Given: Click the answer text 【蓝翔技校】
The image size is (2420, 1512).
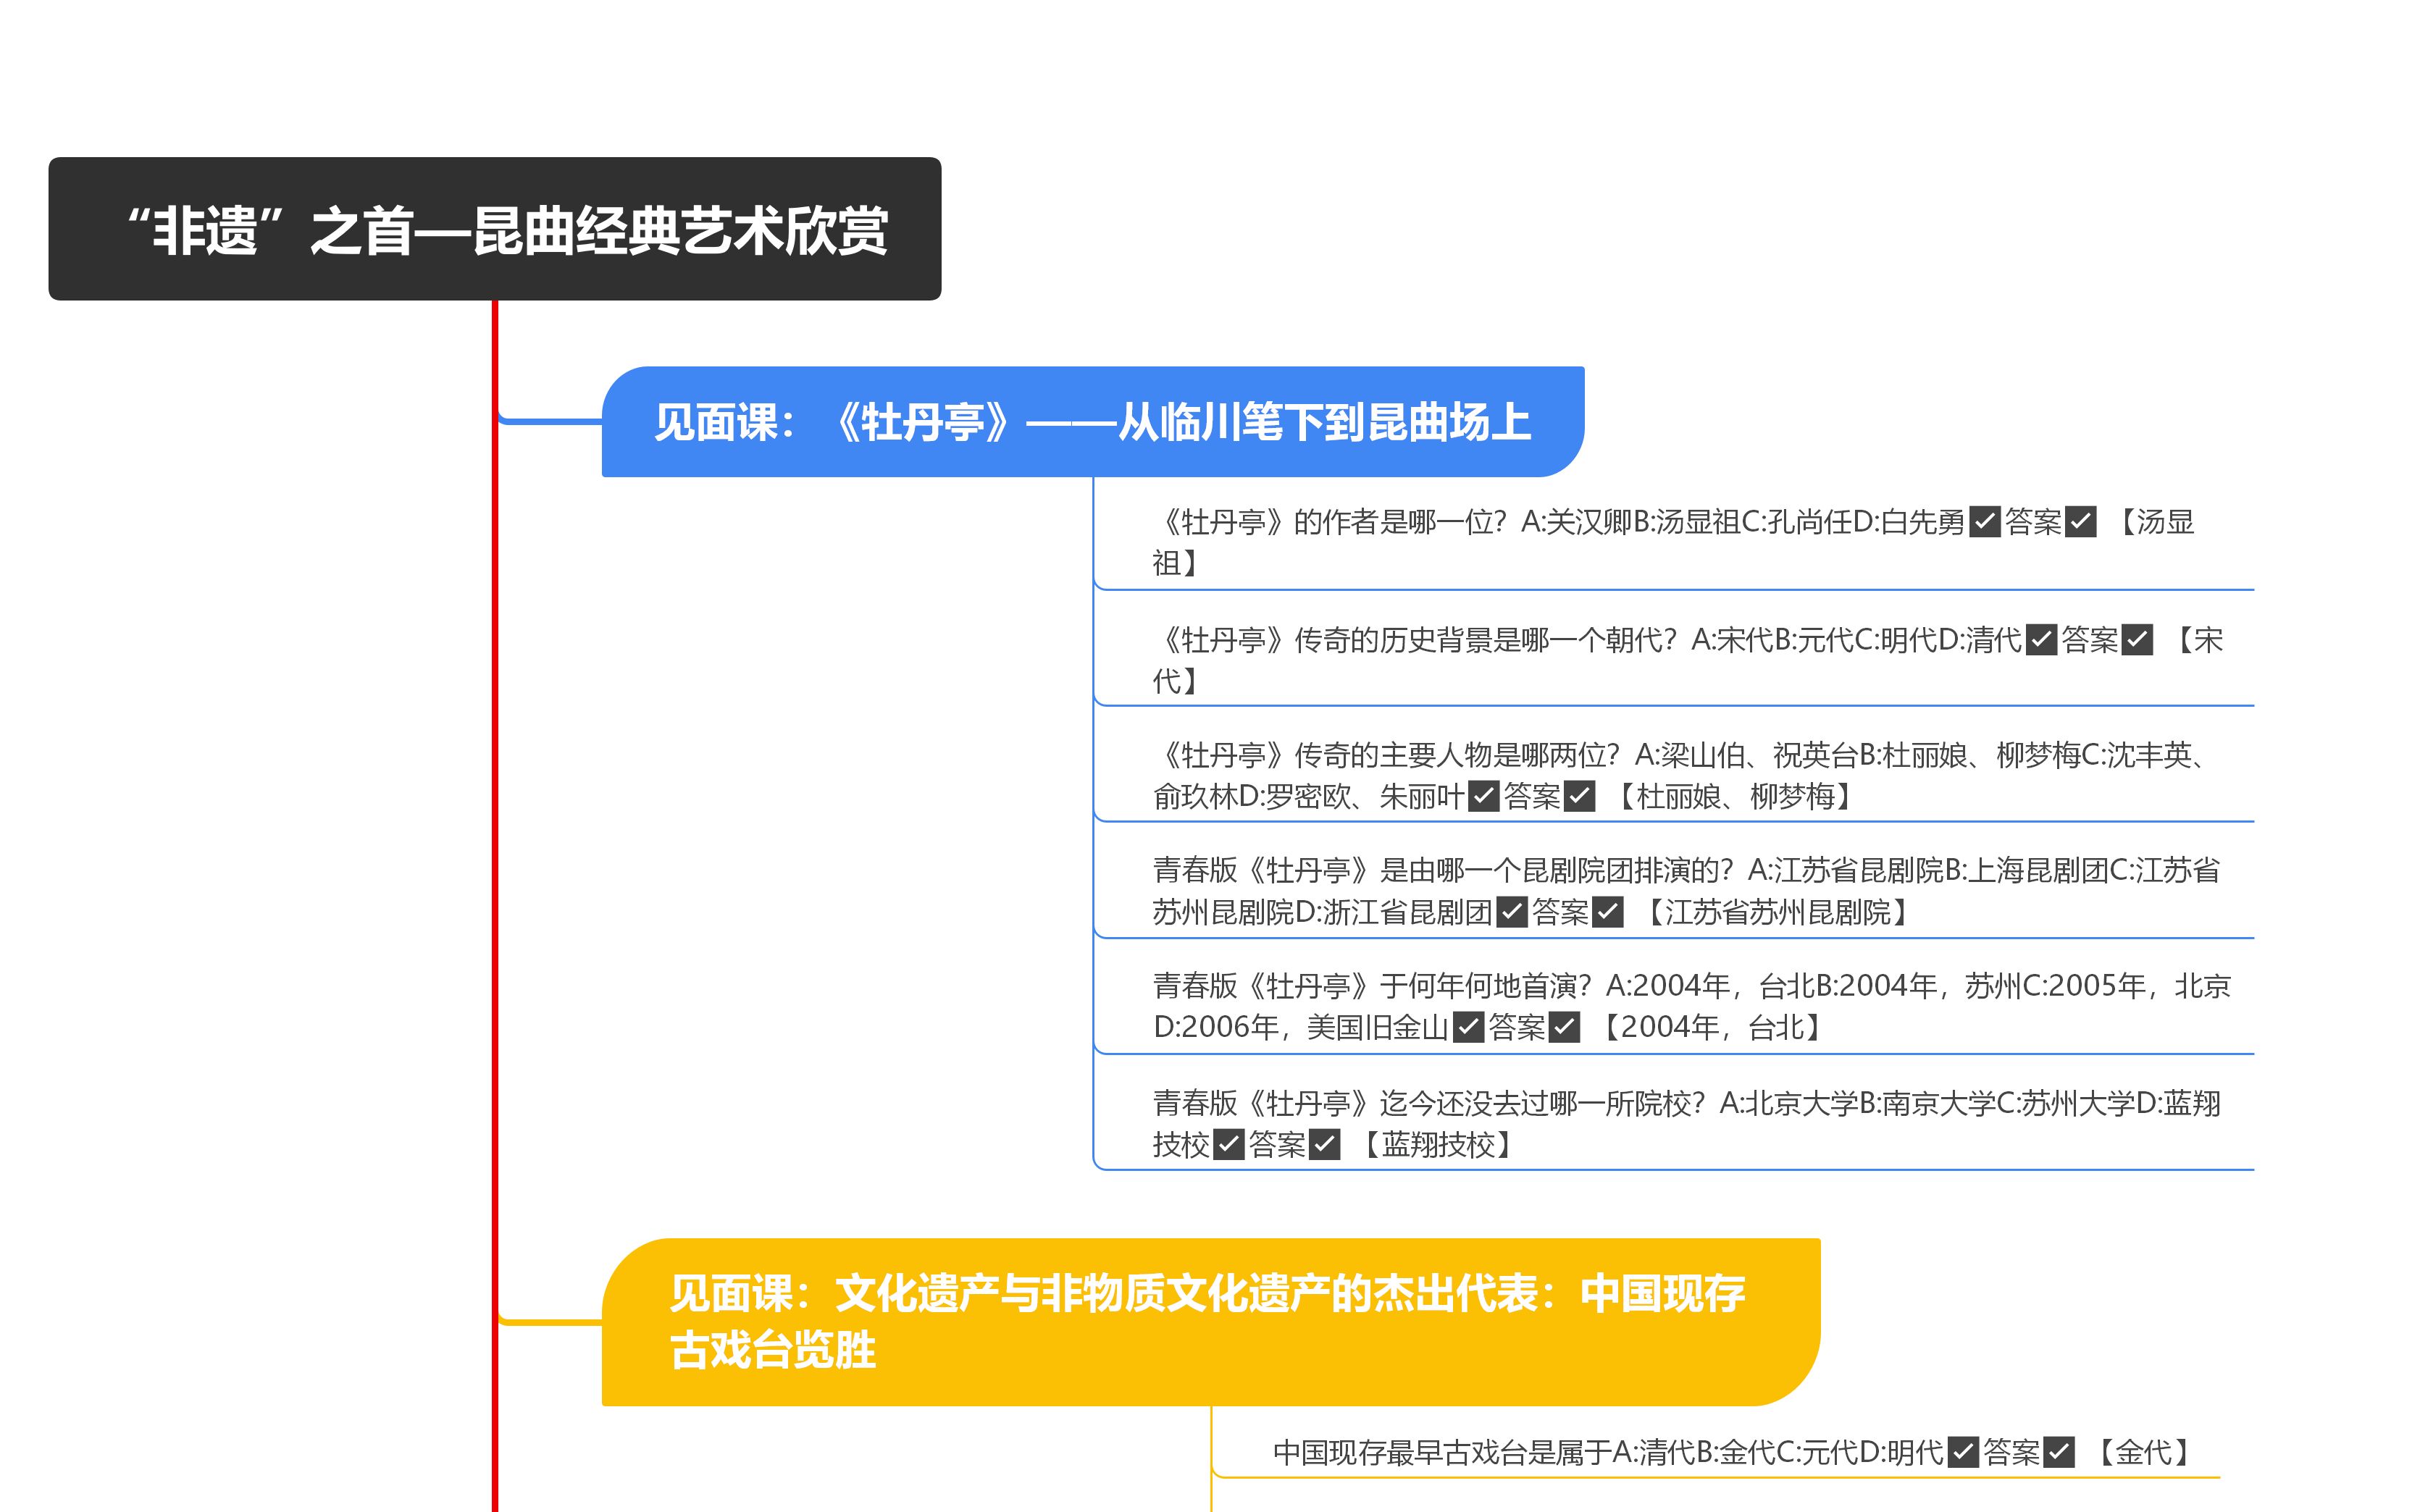Looking at the screenshot, I should pyautogui.click(x=1438, y=1144).
